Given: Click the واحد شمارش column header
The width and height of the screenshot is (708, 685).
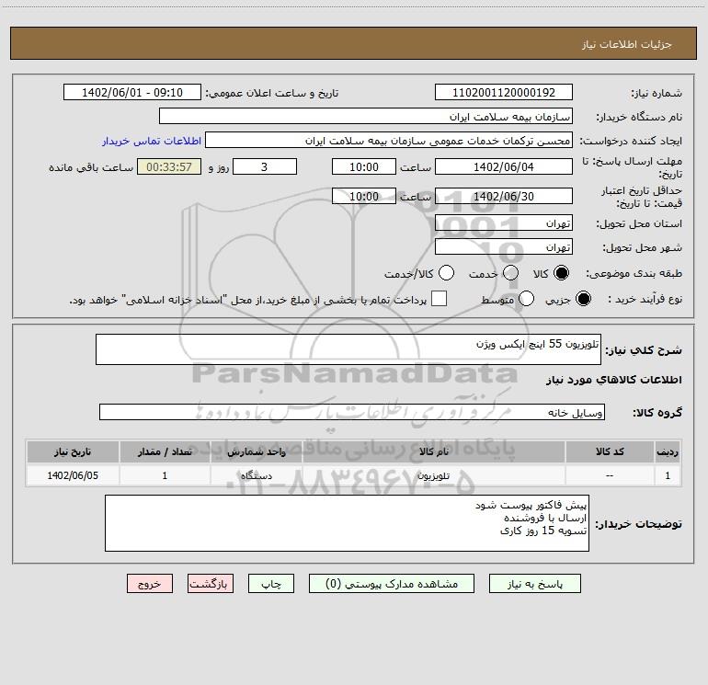Looking at the screenshot, I should (x=256, y=451).
